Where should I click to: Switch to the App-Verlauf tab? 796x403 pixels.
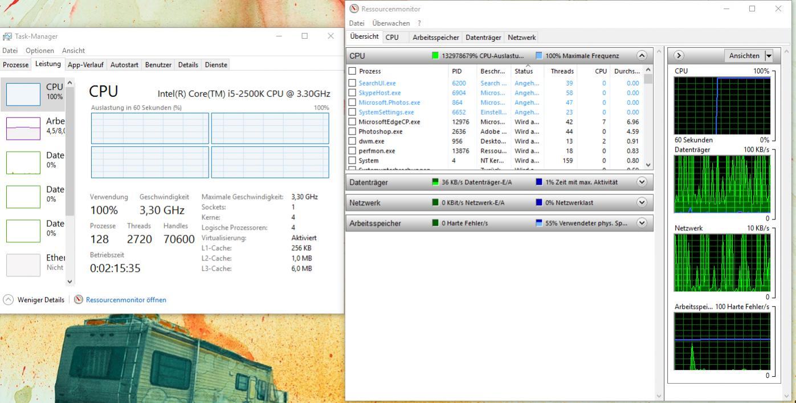coord(85,65)
